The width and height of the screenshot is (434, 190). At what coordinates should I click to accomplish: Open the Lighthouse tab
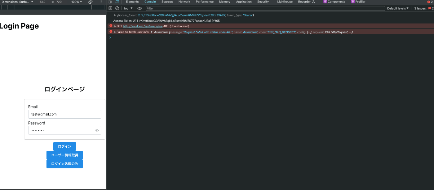(285, 2)
